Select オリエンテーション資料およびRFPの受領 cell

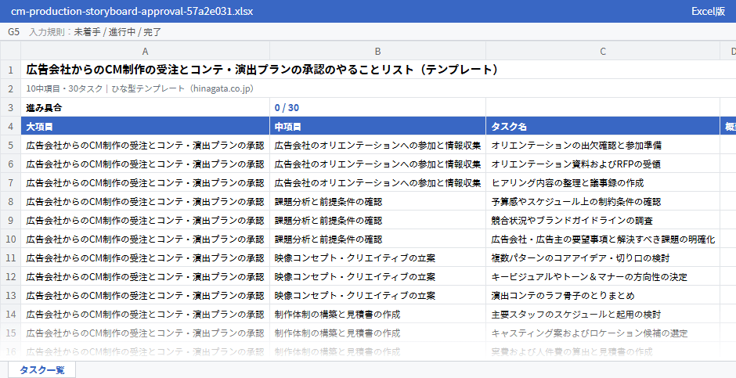pyautogui.click(x=603, y=164)
